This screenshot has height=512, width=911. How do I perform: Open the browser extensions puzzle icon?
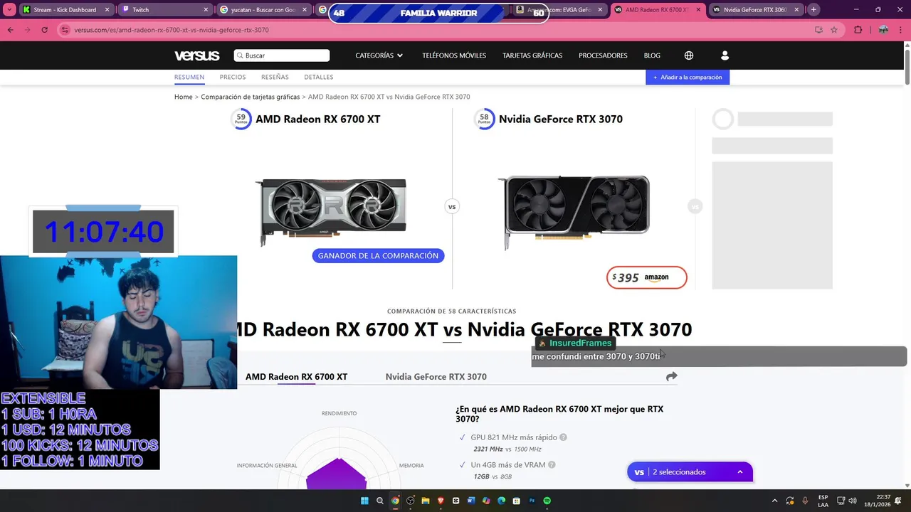858,30
